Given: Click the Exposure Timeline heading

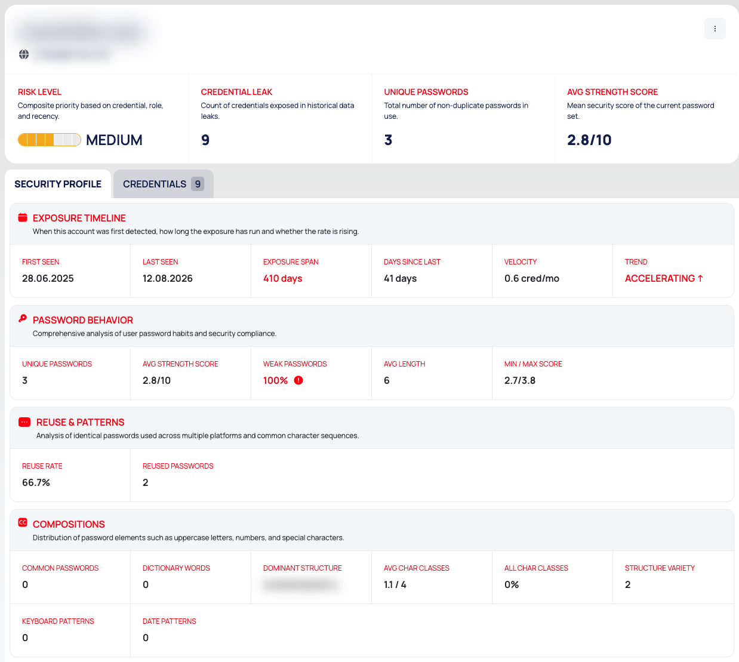Looking at the screenshot, I should 79,218.
